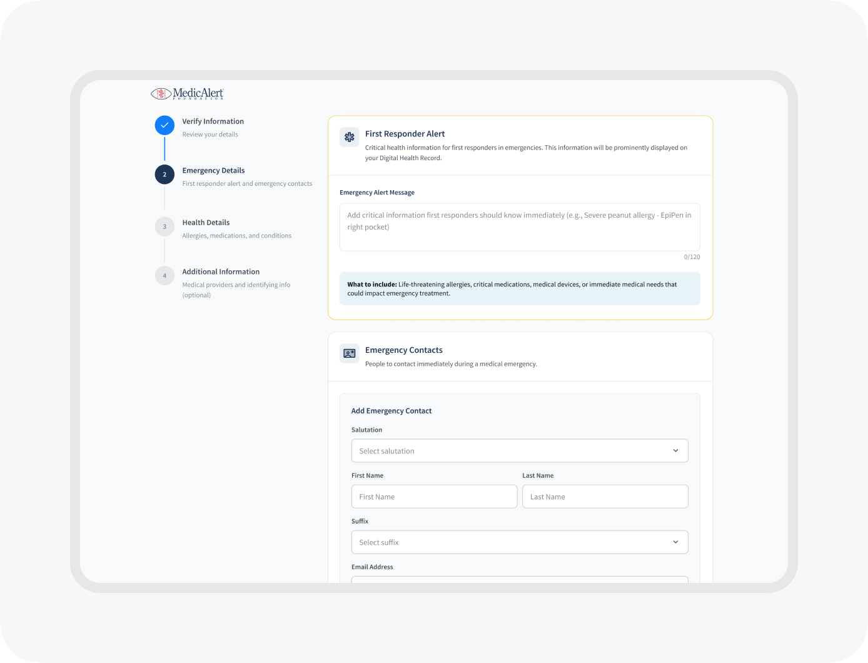
Task: Click the step 3 circle indicator
Action: 164,226
